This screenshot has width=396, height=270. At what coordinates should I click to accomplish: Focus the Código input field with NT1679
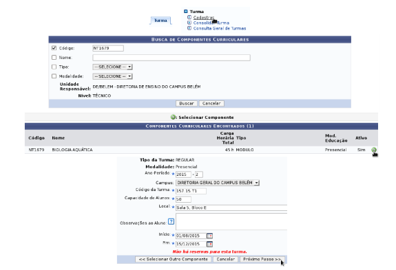[x=108, y=48]
